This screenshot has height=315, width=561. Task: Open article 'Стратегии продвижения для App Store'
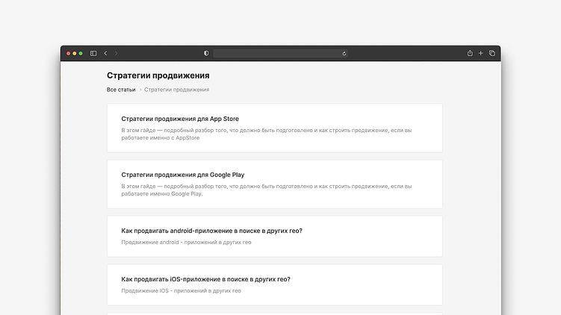point(180,119)
